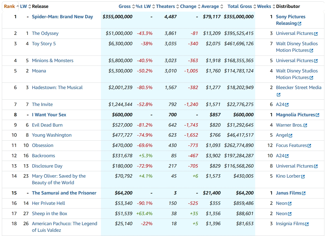Open American Pachuco: The Legend of Luis Valdez

(x=64, y=227)
